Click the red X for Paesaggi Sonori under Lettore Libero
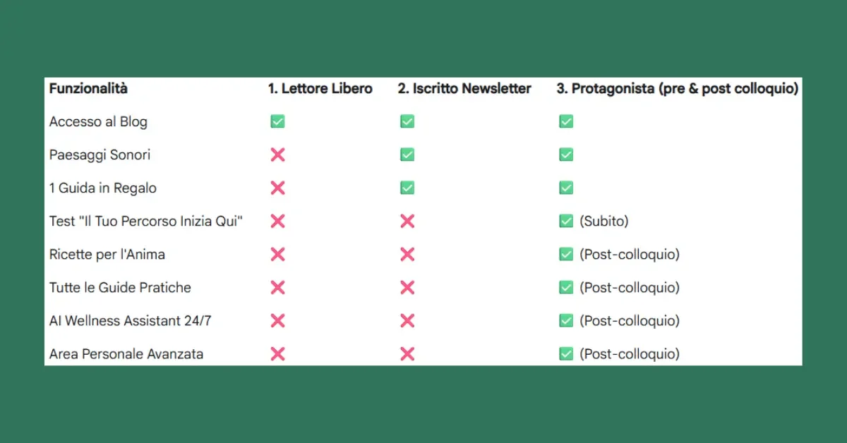This screenshot has width=847, height=443. pos(277,155)
